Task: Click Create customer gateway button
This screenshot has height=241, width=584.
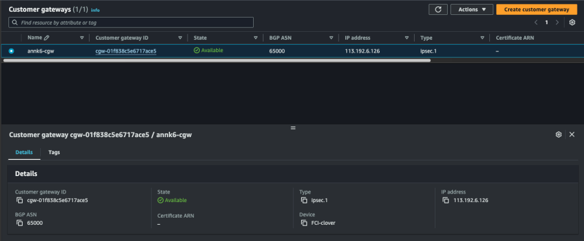Action: tap(537, 9)
